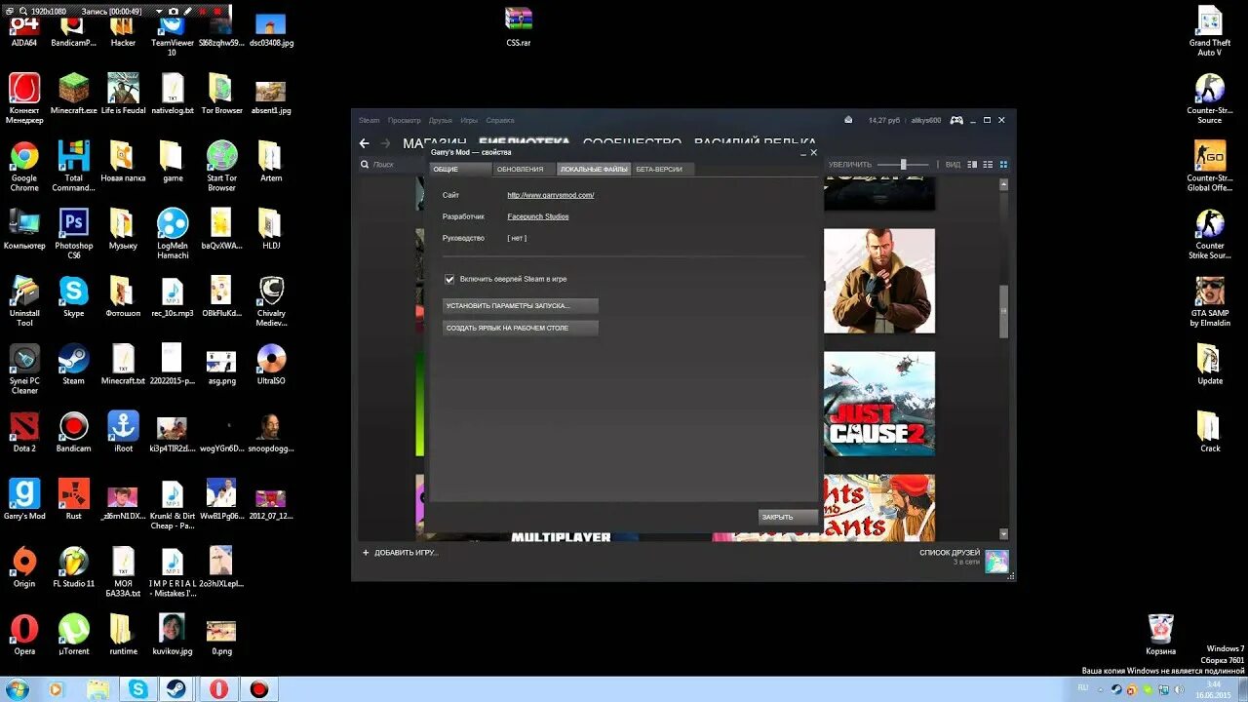1248x702 pixels.
Task: Select iRoot desktop icon
Action: [x=123, y=432]
